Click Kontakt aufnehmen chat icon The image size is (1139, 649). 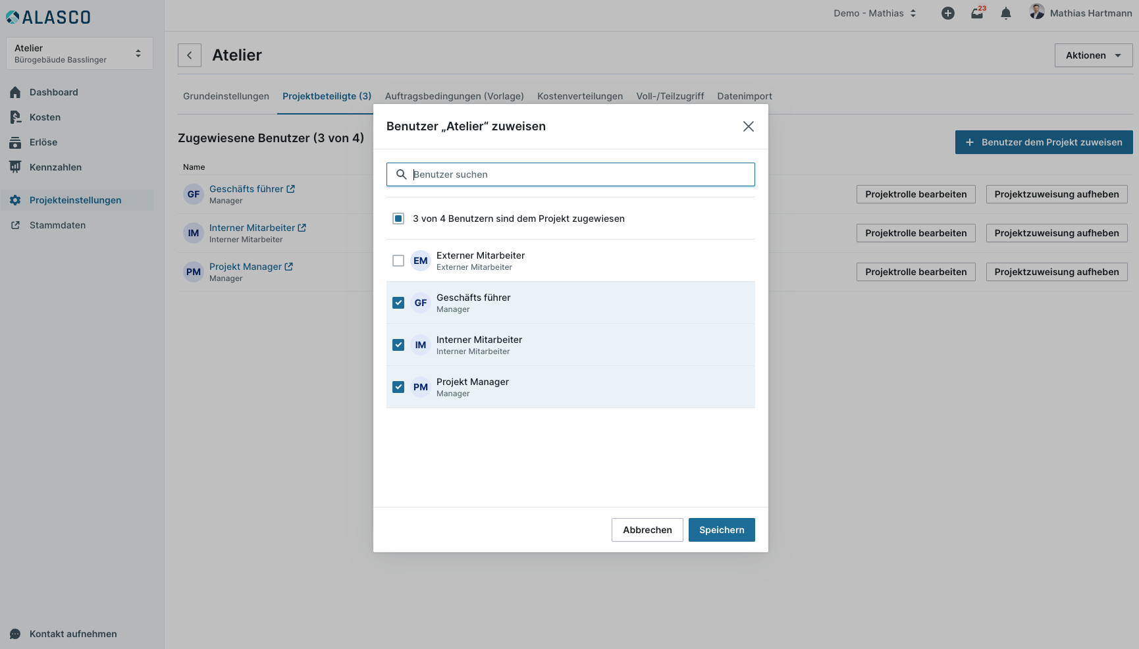(15, 634)
